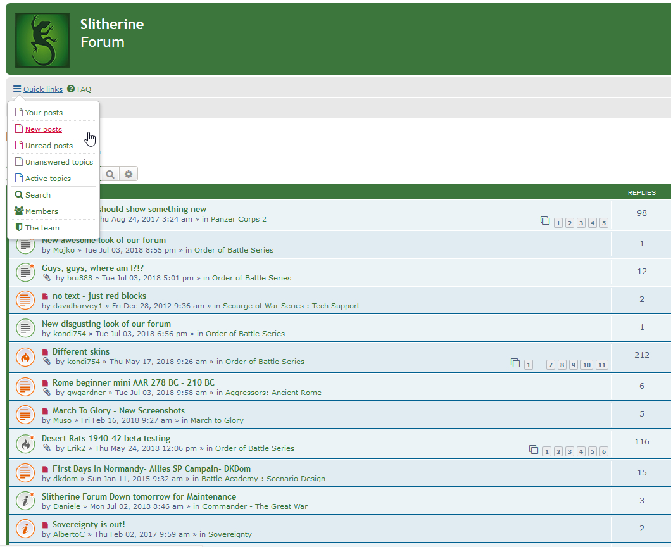Open topic 'Sovereignty is out!'

89,524
